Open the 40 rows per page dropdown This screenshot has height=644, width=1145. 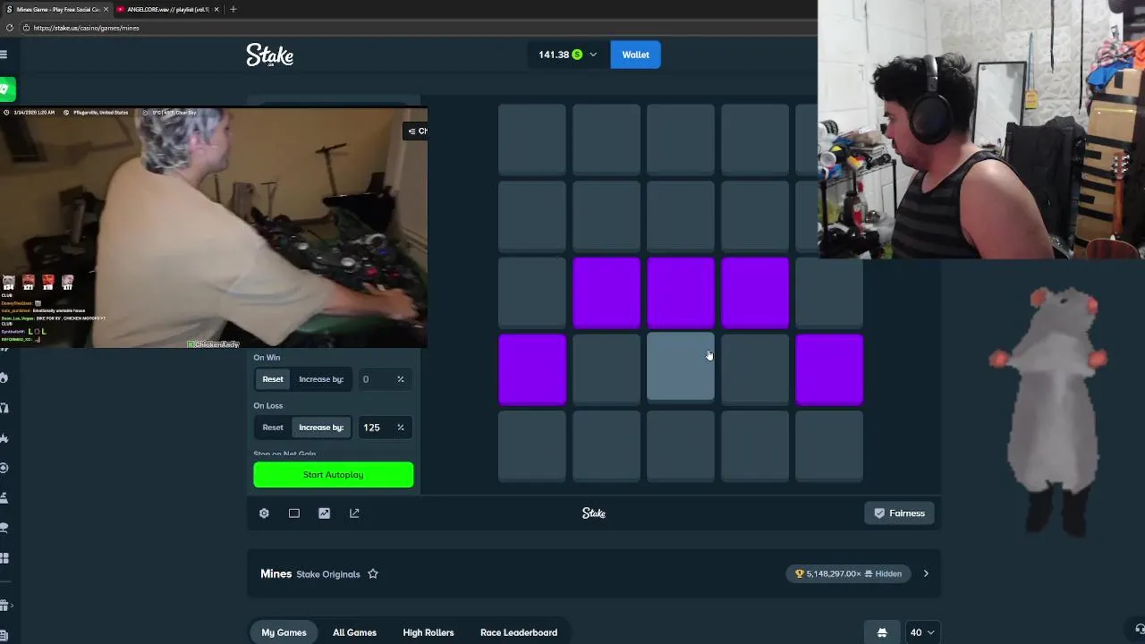(922, 632)
